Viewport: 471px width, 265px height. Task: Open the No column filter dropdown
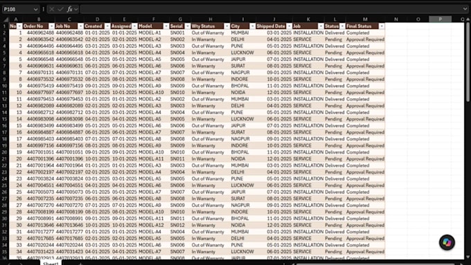19,26
